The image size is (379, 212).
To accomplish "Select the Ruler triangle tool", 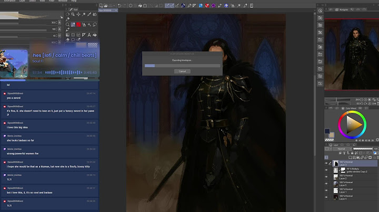I will click(x=84, y=35).
